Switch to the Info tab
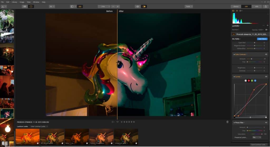Screen dimensions: 270x147 257,6
